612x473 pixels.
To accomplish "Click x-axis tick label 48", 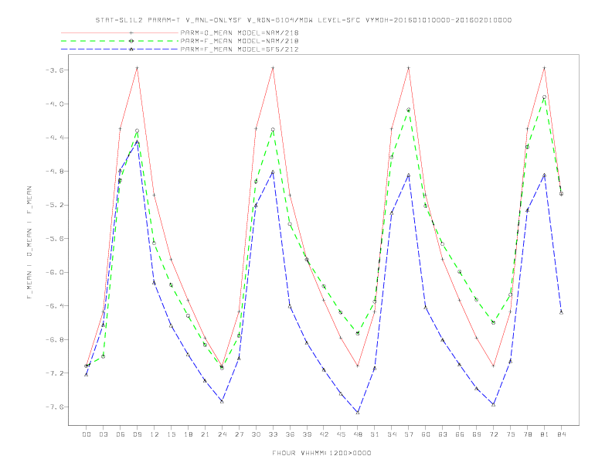I will (358, 434).
